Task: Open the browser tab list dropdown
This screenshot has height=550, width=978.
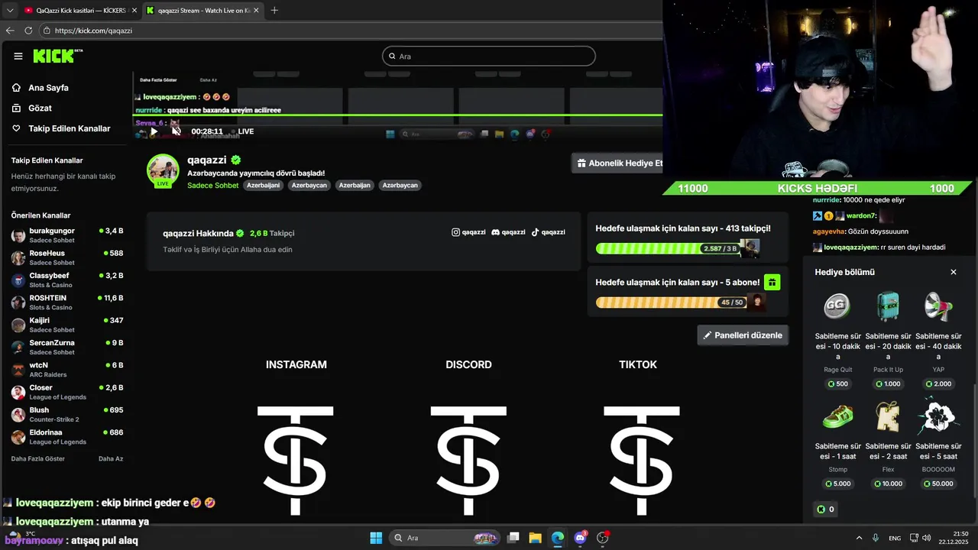Action: pyautogui.click(x=10, y=11)
